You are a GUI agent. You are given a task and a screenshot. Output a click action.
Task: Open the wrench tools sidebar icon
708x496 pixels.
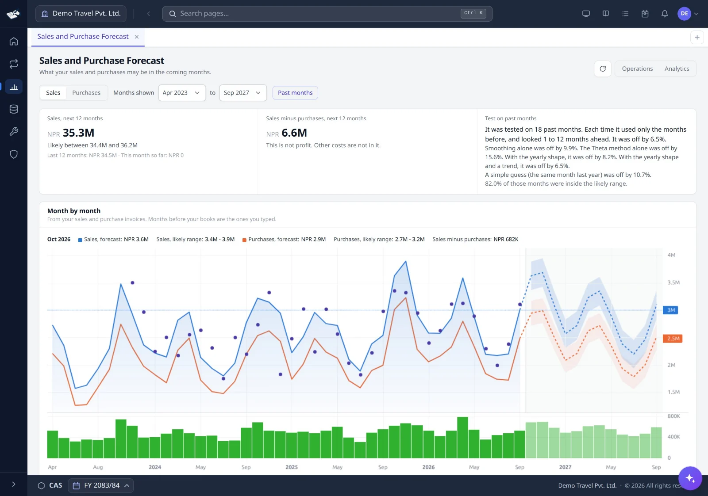14,132
